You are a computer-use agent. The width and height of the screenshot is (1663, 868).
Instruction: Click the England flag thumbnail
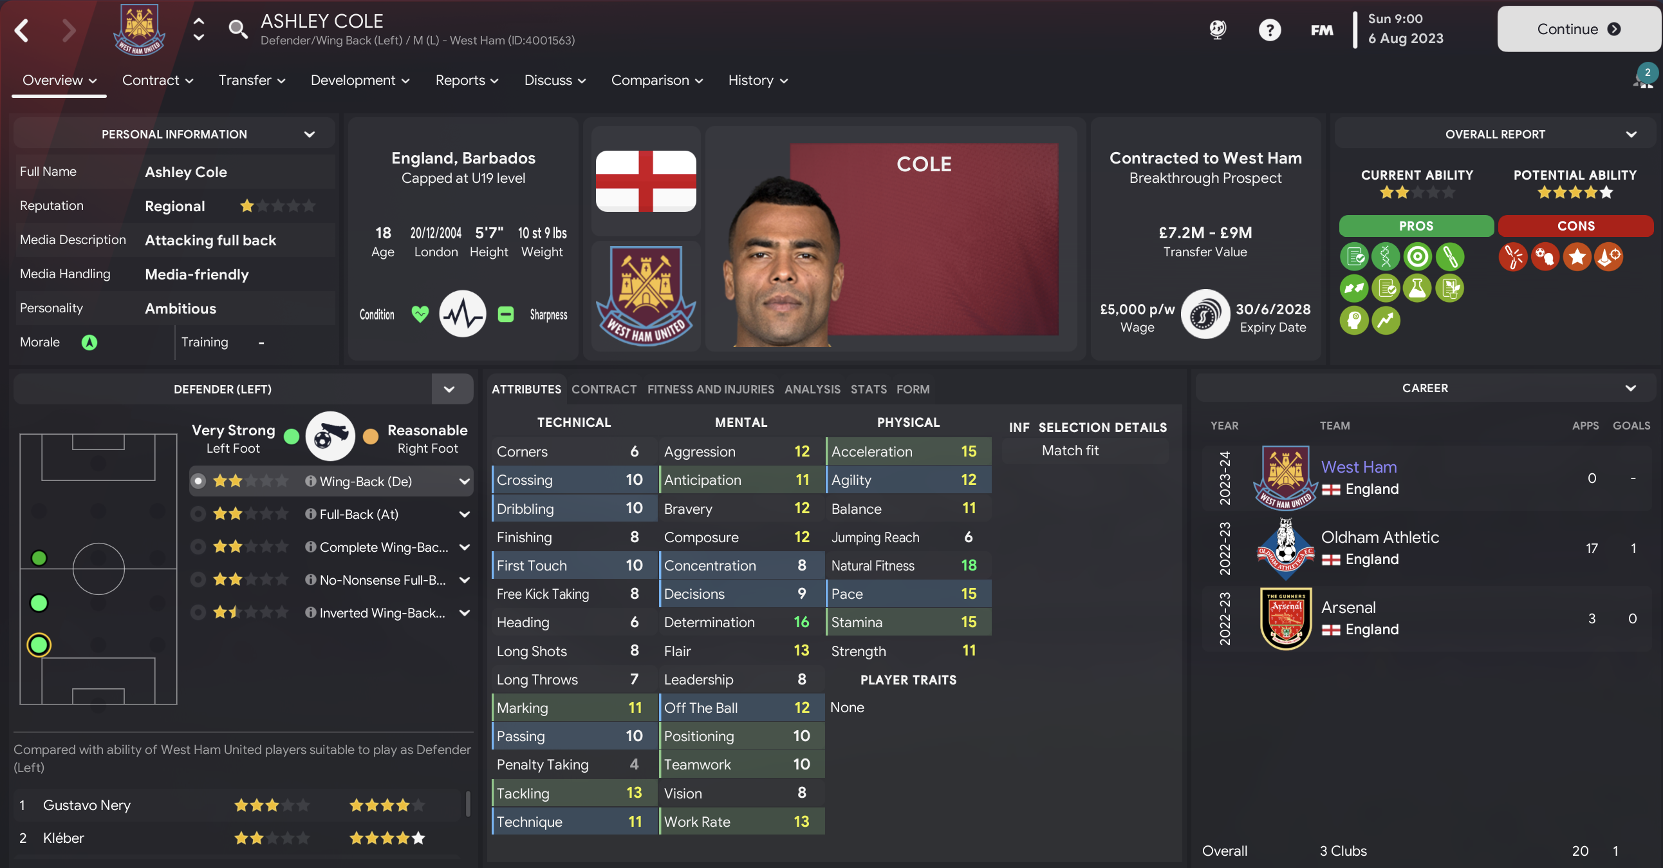(646, 182)
